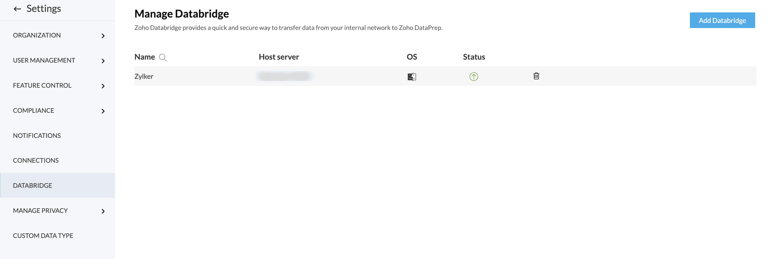Image resolution: width=776 pixels, height=259 pixels.
Task: Open the Custom Data Type settings
Action: (x=43, y=236)
